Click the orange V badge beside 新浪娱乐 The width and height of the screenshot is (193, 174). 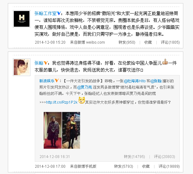(57, 81)
